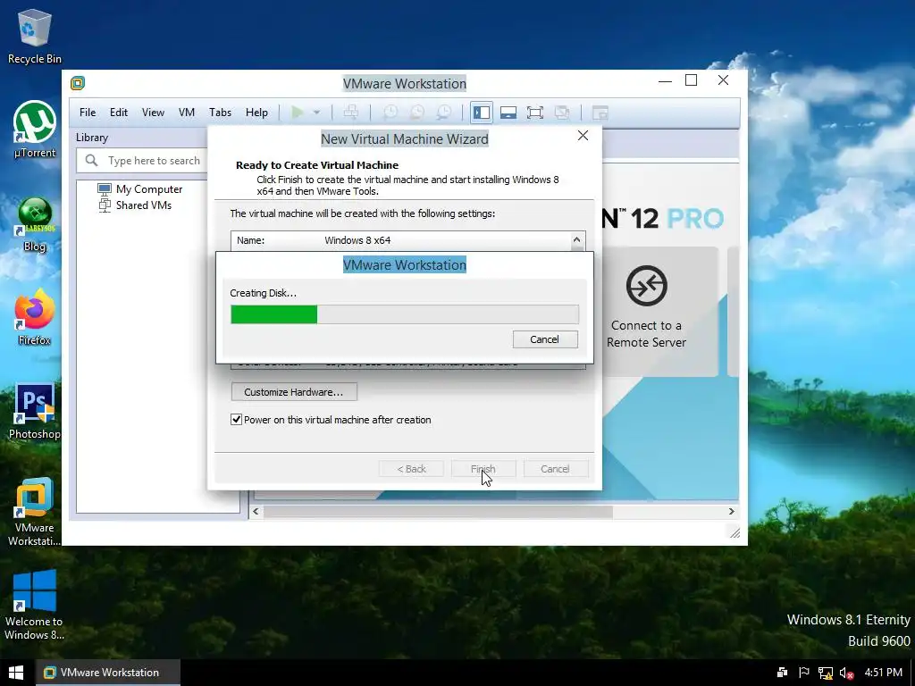Open the Tabs menu

pos(220,113)
